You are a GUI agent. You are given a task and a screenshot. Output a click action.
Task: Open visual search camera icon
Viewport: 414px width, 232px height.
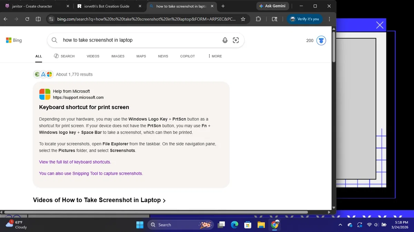236,40
